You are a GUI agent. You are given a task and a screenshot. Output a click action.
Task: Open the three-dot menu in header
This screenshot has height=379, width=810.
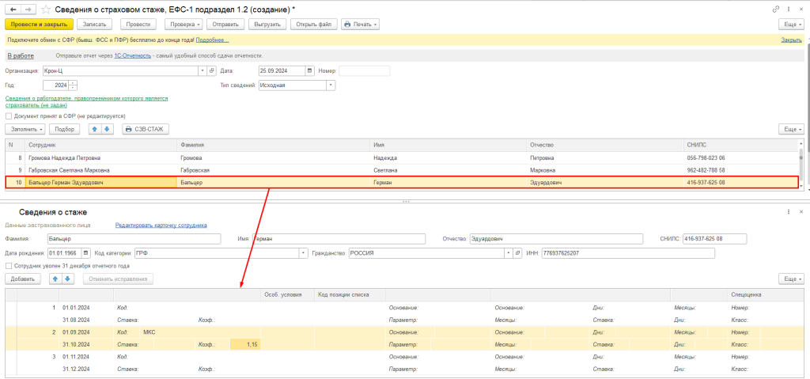(x=788, y=9)
